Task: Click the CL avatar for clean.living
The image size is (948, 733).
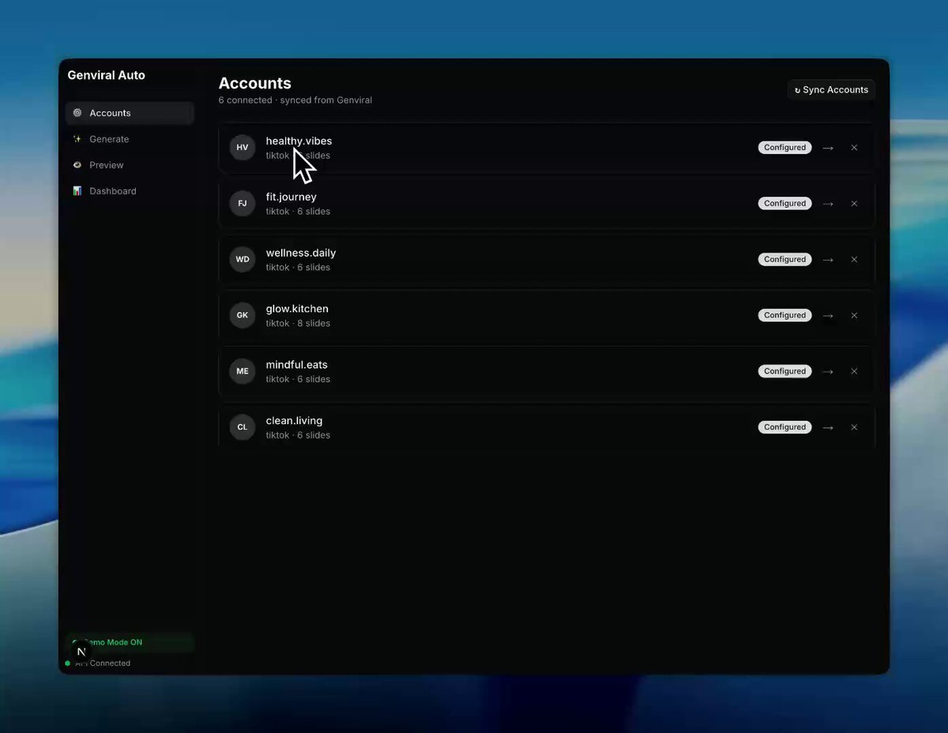Action: point(243,427)
